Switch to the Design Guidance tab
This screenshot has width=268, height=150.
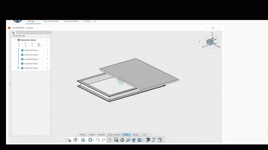tap(114, 135)
